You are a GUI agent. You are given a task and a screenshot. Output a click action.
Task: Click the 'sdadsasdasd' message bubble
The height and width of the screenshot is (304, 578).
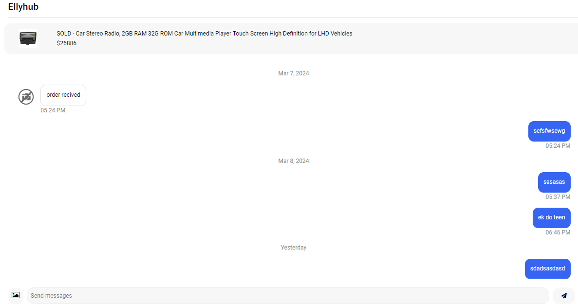[x=547, y=268]
